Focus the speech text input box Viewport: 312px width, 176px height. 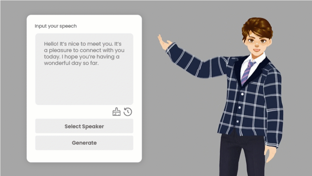84,69
